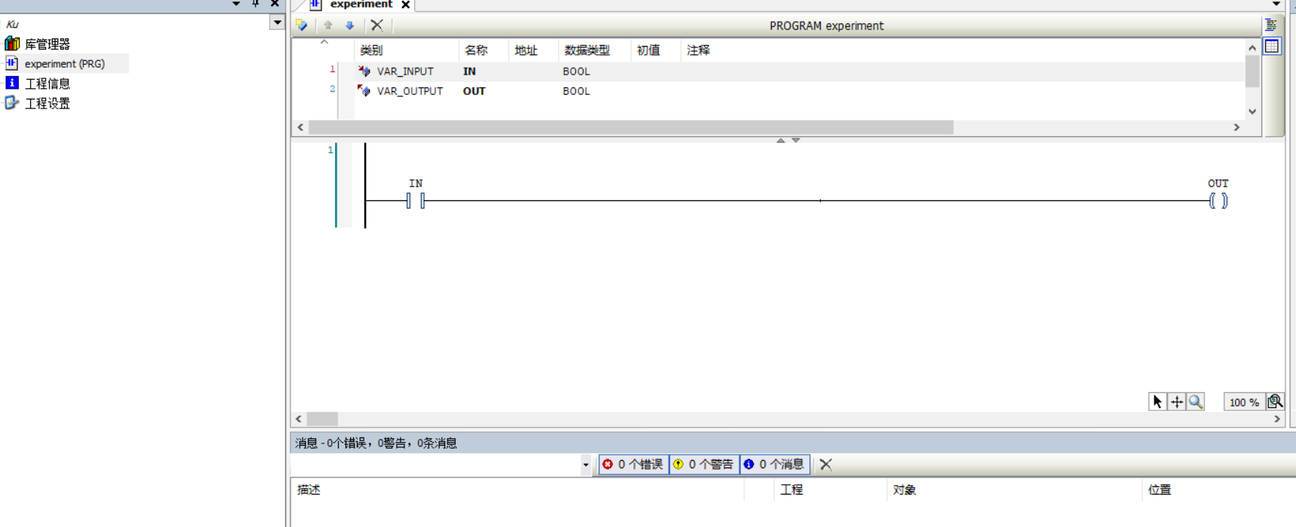
Task: Open the dropdown below the panel header
Action: click(x=278, y=23)
